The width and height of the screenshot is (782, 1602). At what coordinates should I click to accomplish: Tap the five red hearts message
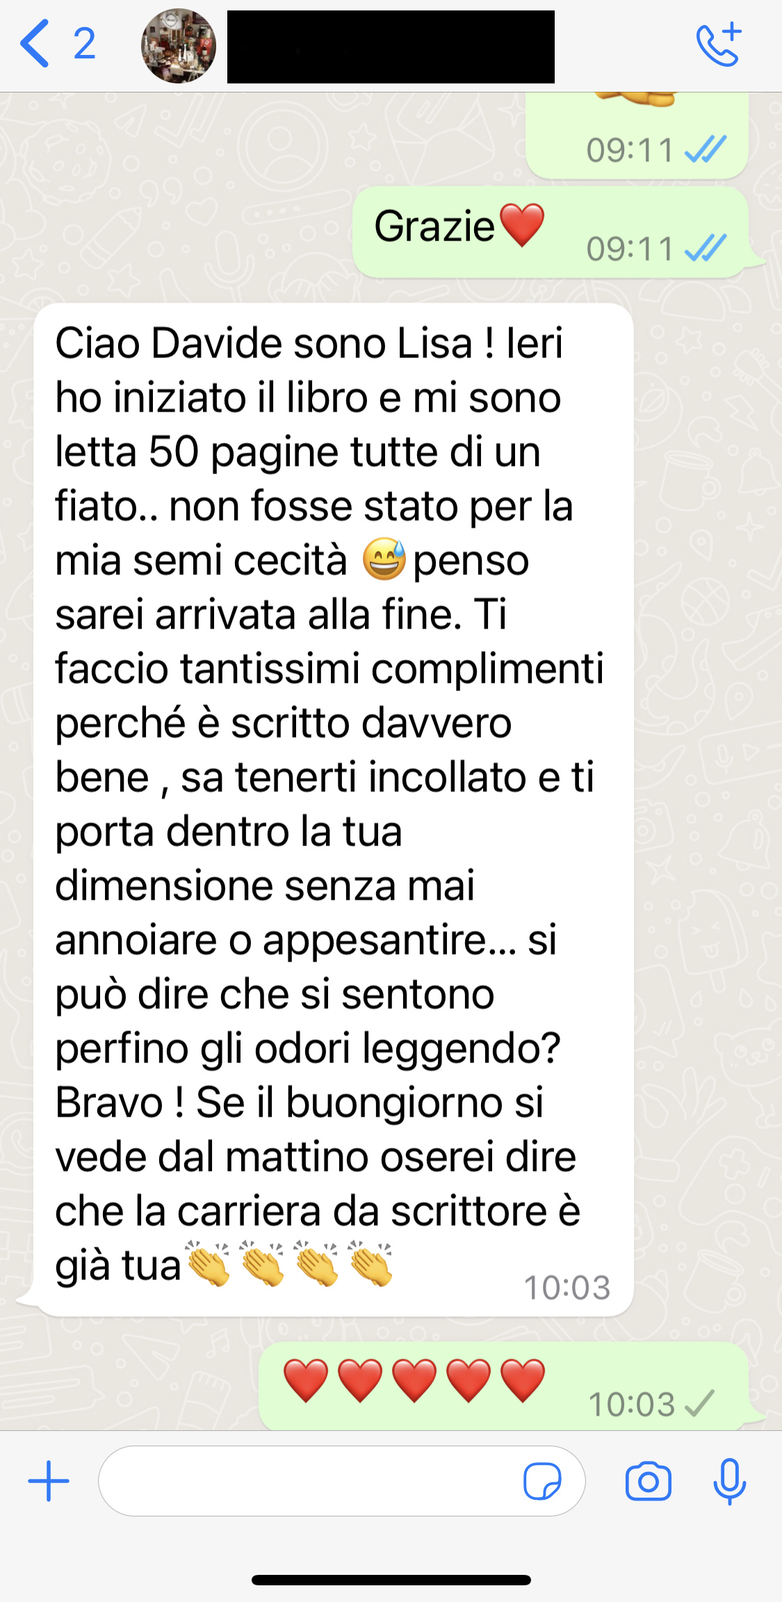[504, 1386]
